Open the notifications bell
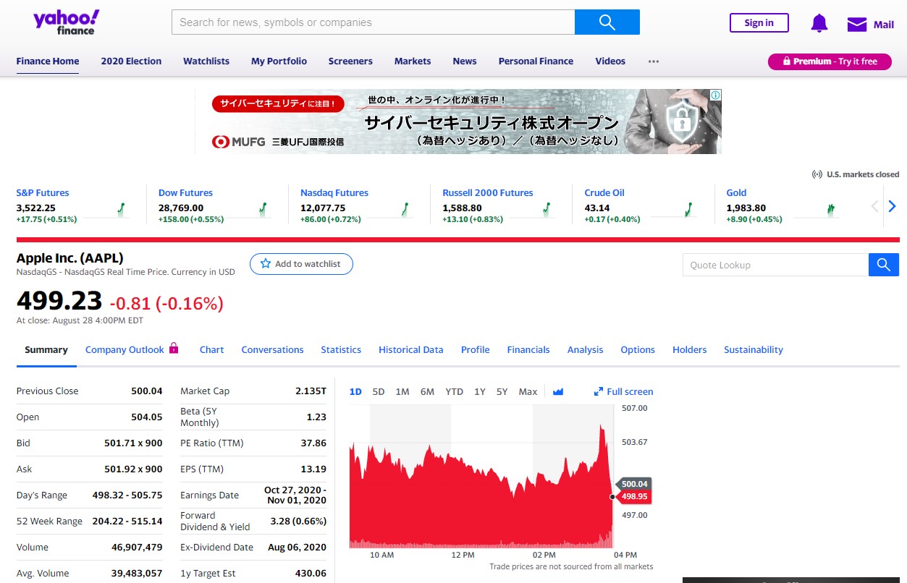The height and width of the screenshot is (583, 907). tap(819, 23)
